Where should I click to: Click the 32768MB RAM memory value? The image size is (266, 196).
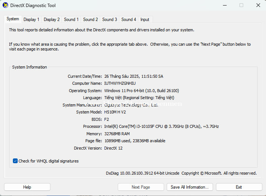117,134
